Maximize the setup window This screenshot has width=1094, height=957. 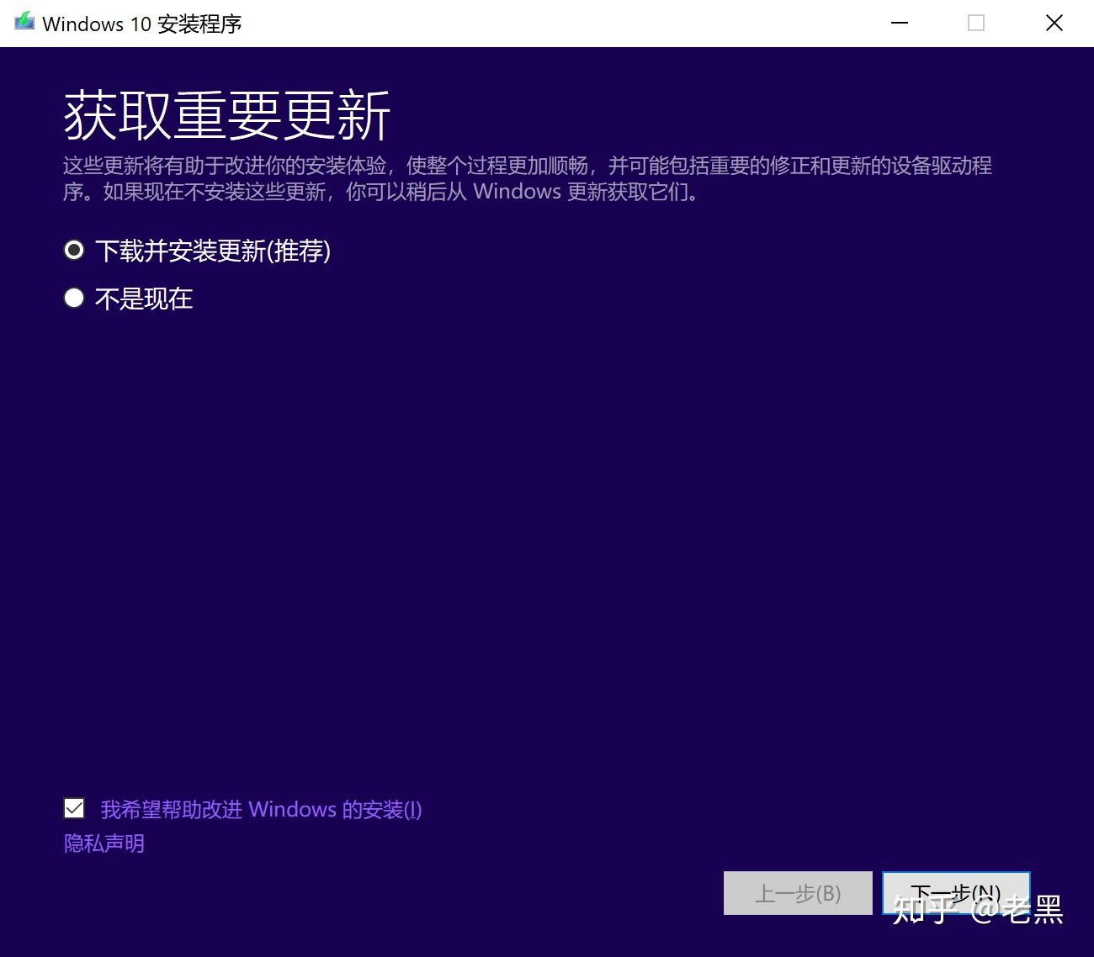976,23
